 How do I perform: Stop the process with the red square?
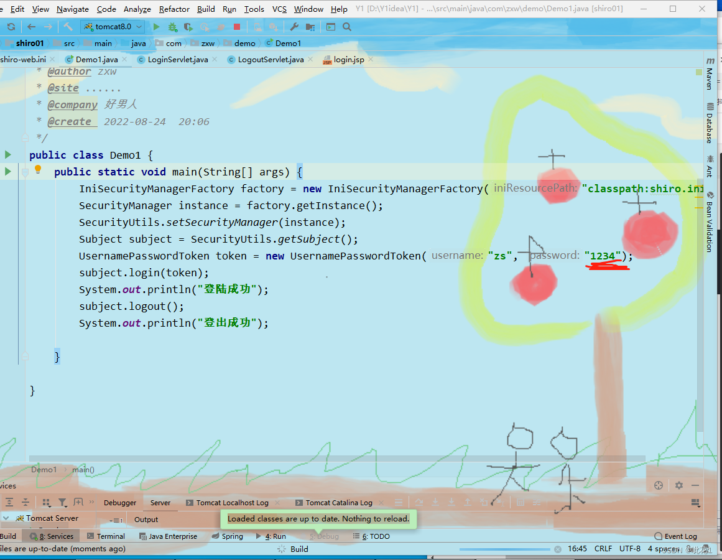[237, 27]
